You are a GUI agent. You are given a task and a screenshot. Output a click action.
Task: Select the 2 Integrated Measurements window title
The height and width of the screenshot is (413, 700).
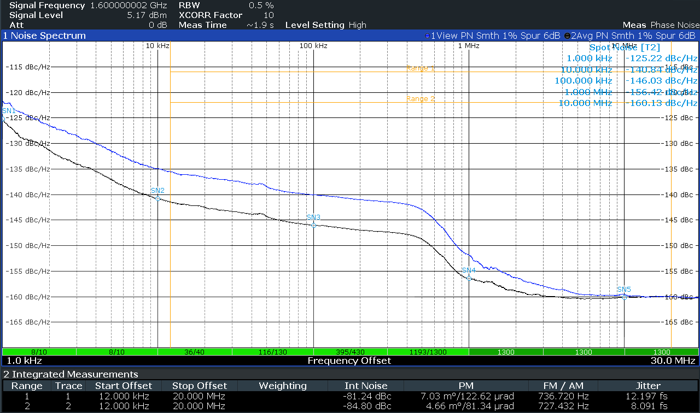(71, 374)
